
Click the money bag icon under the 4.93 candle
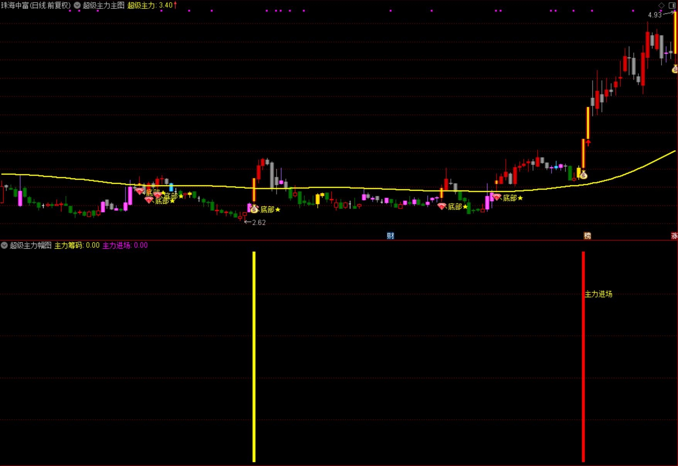675,69
